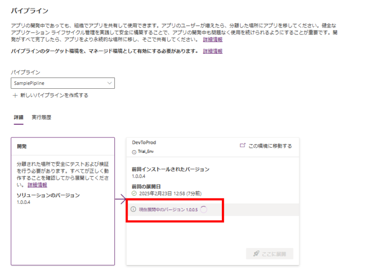Click the loading spinner after version 1.0.0.5
The image size is (390, 274).
pos(204,210)
